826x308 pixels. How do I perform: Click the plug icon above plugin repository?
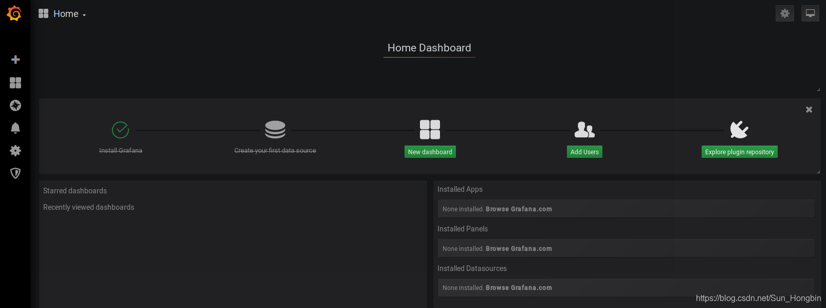click(739, 130)
